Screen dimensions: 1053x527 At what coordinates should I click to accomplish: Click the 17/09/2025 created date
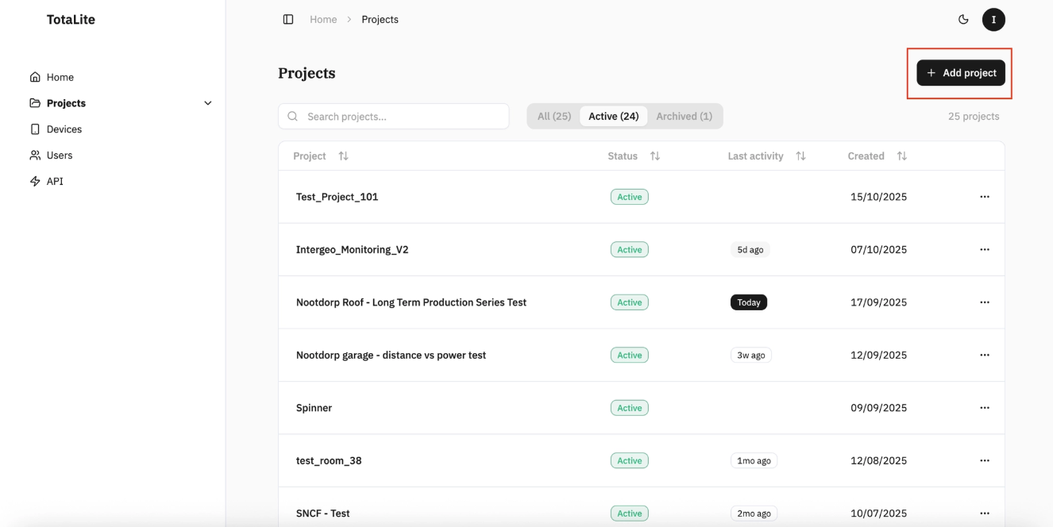click(x=878, y=302)
